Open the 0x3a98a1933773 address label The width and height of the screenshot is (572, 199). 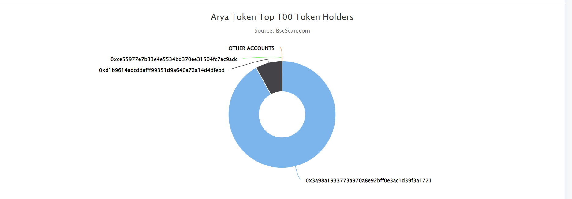click(368, 180)
